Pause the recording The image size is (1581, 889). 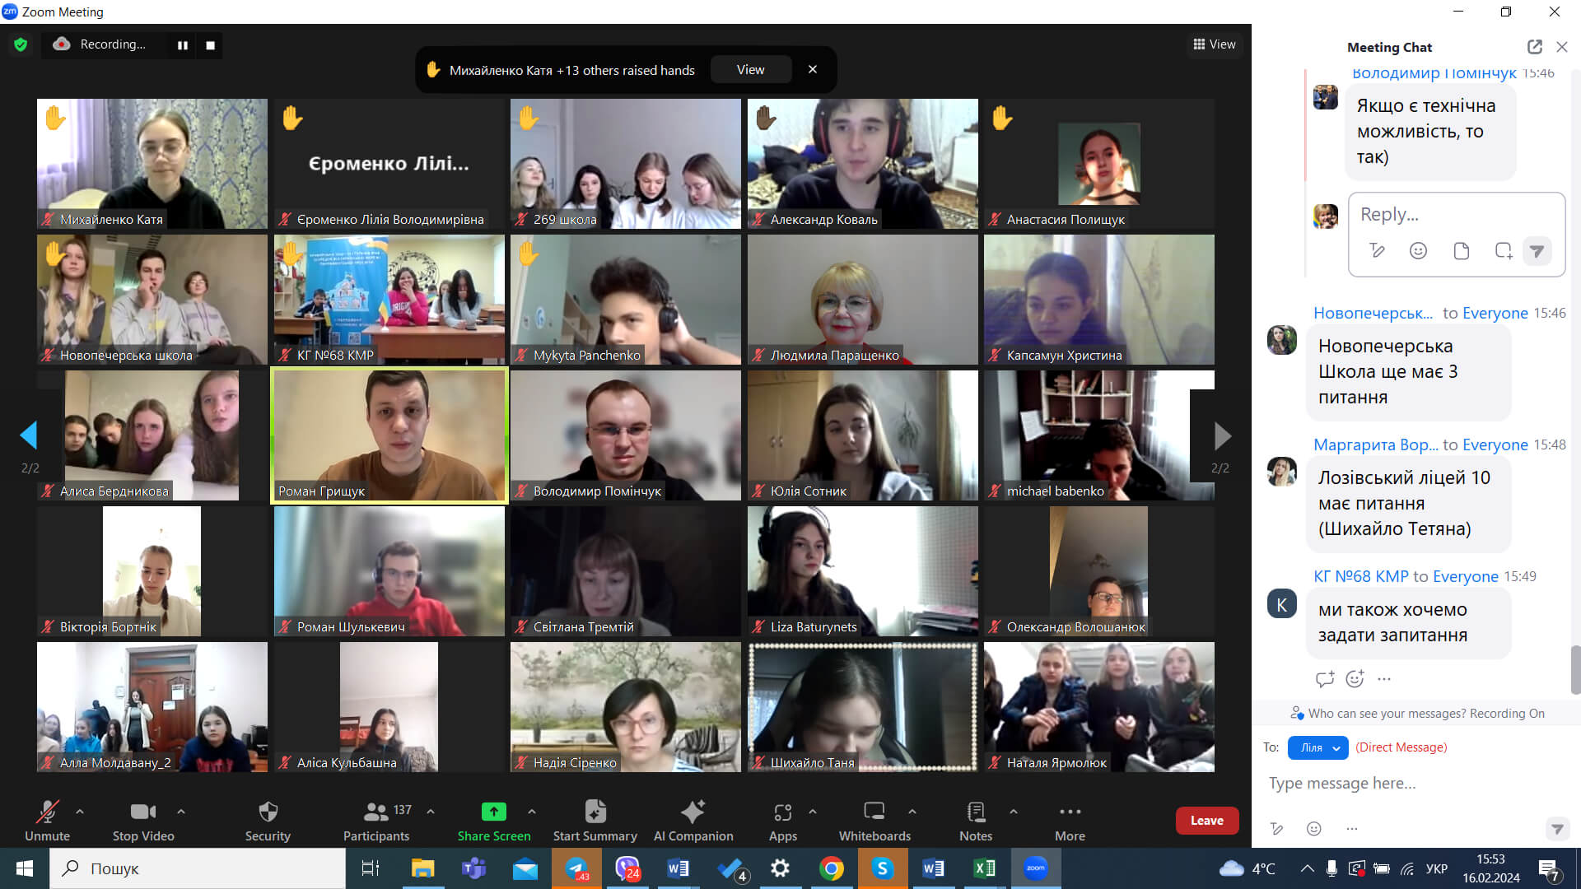point(182,45)
